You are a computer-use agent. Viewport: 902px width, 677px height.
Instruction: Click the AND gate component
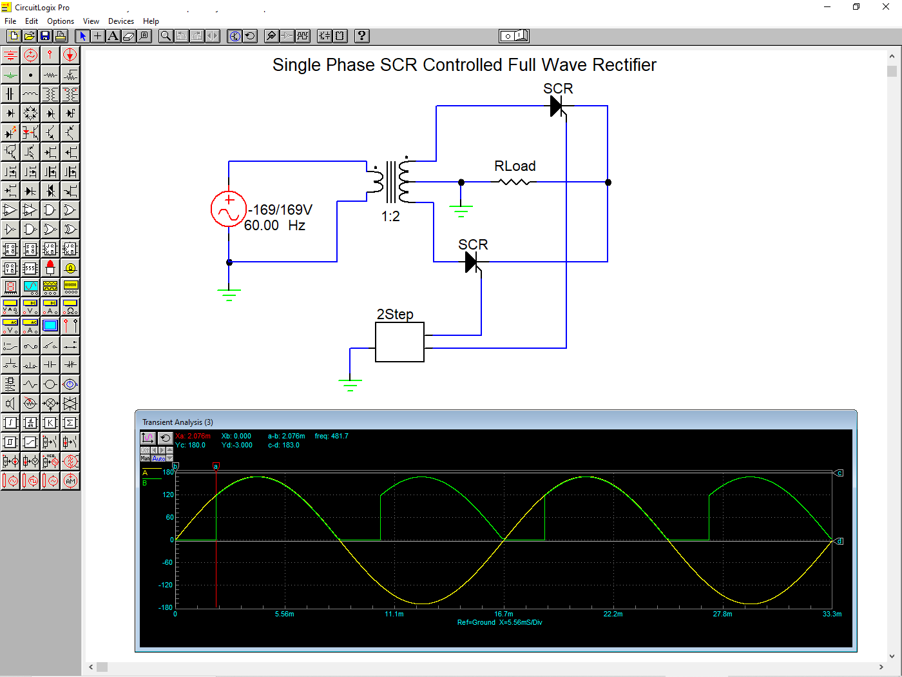50,210
